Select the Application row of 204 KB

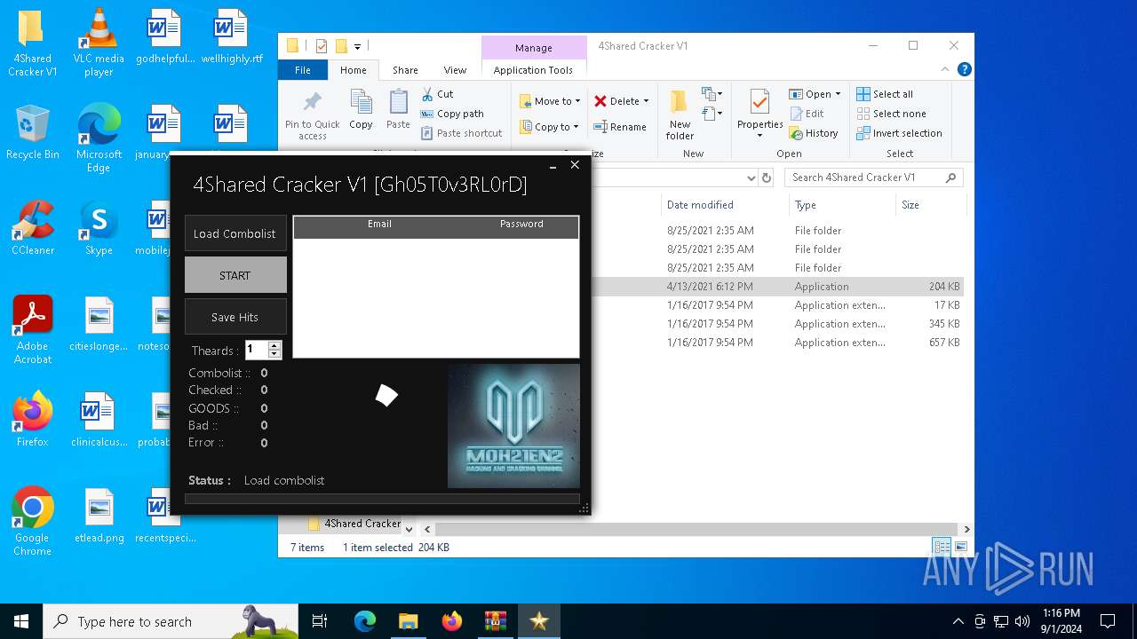(777, 287)
